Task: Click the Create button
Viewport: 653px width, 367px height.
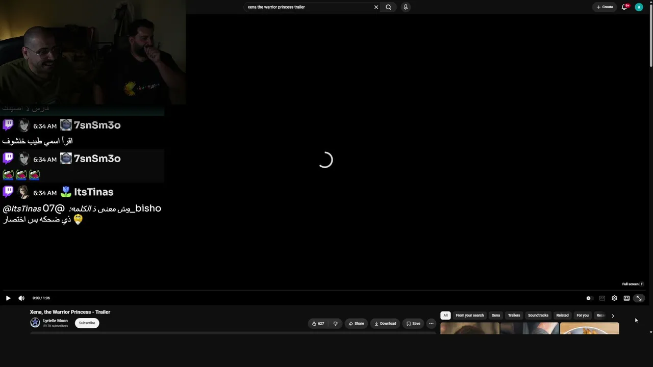Action: [605, 7]
